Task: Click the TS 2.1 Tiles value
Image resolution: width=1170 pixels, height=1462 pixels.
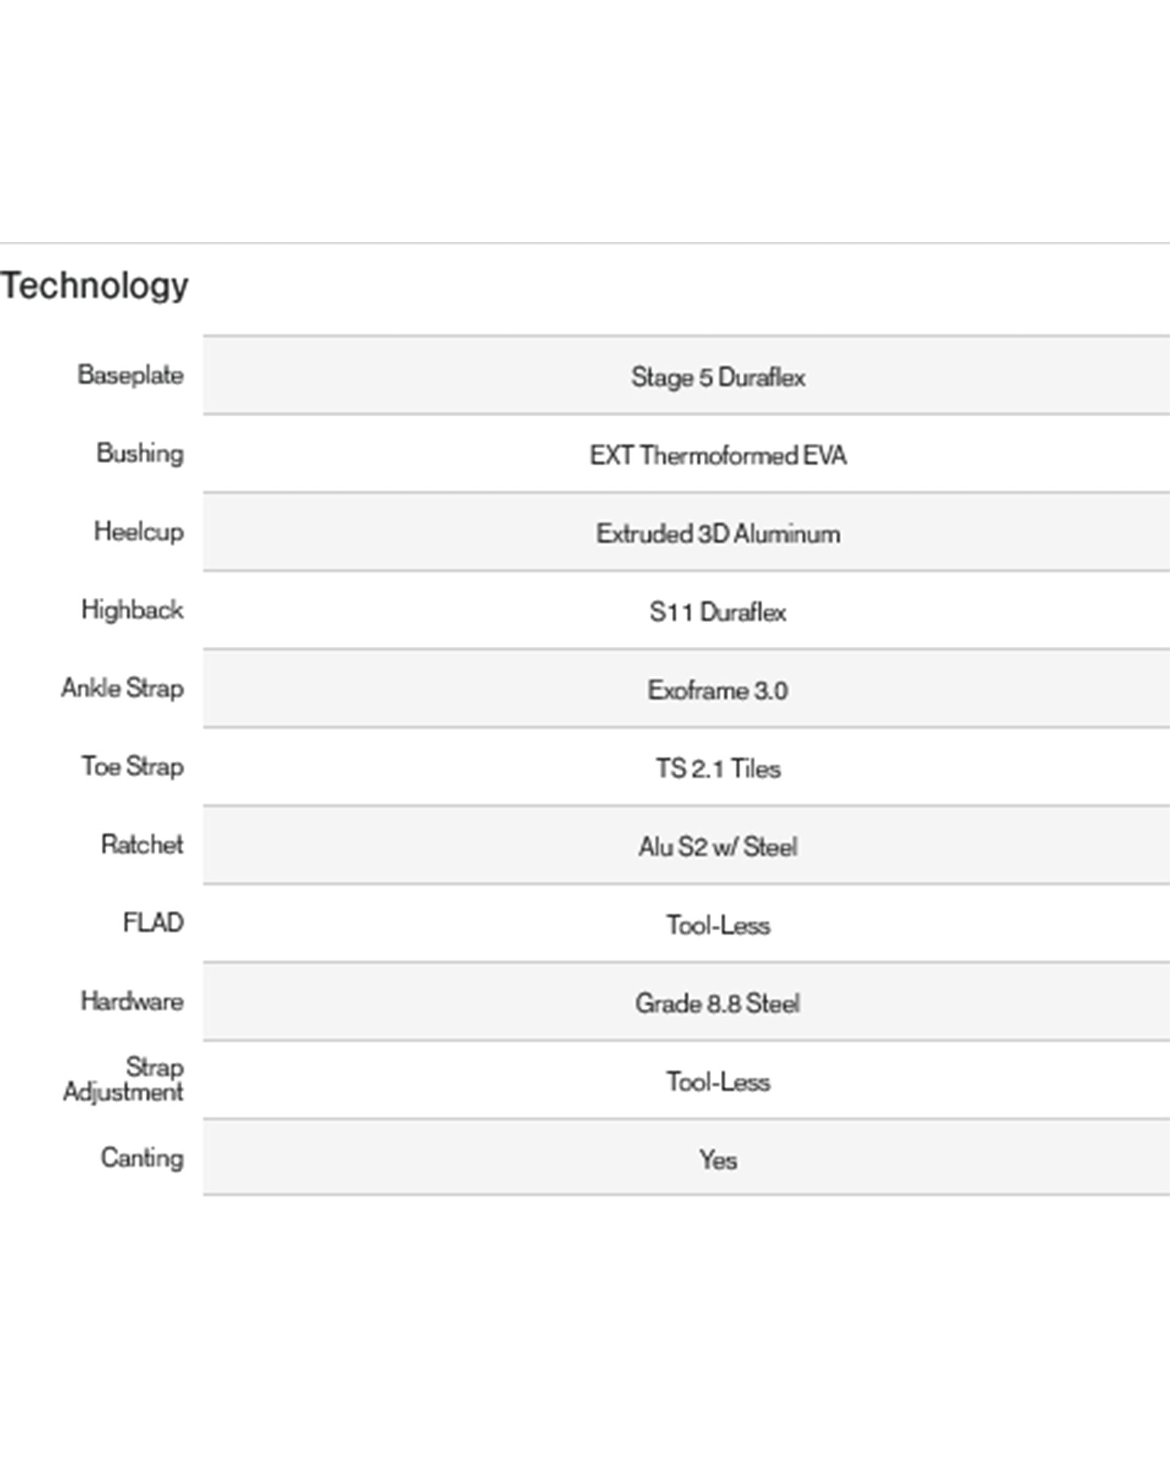Action: (x=718, y=768)
